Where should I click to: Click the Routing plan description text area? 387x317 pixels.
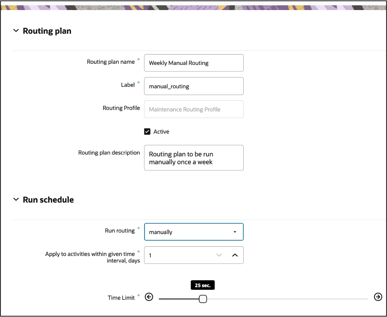(194, 158)
